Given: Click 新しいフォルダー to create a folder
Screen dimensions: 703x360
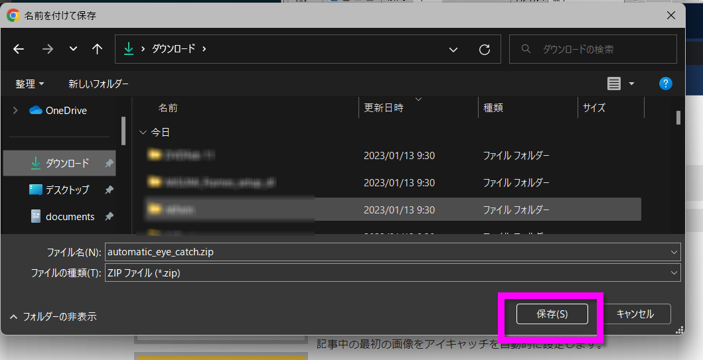Looking at the screenshot, I should (98, 84).
